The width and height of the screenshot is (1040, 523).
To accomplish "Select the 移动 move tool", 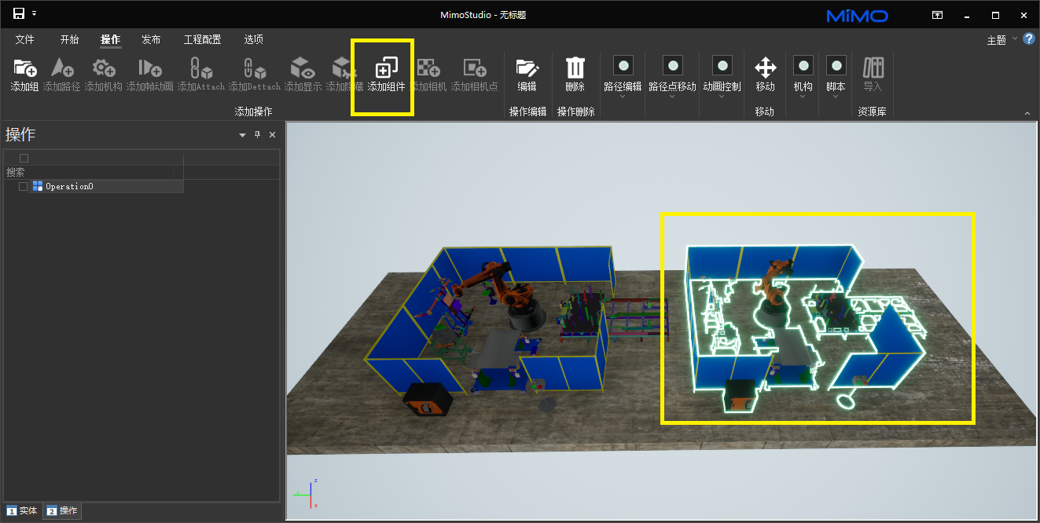I will (x=765, y=68).
